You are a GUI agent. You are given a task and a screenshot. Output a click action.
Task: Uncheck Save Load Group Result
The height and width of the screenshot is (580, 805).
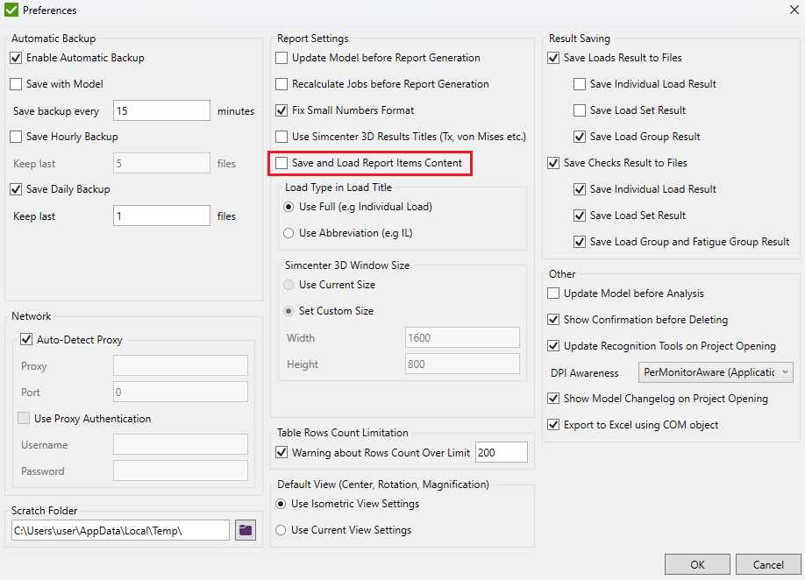click(579, 137)
